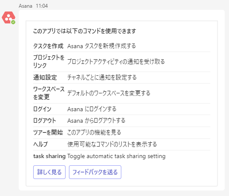Image resolution: width=229 pixels, height=196 pixels.
Task: Select the タスクを作成 command row
Action: [x=122, y=46]
